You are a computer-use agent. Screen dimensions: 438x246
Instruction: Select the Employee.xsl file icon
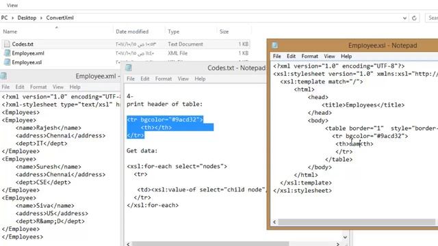click(x=7, y=62)
